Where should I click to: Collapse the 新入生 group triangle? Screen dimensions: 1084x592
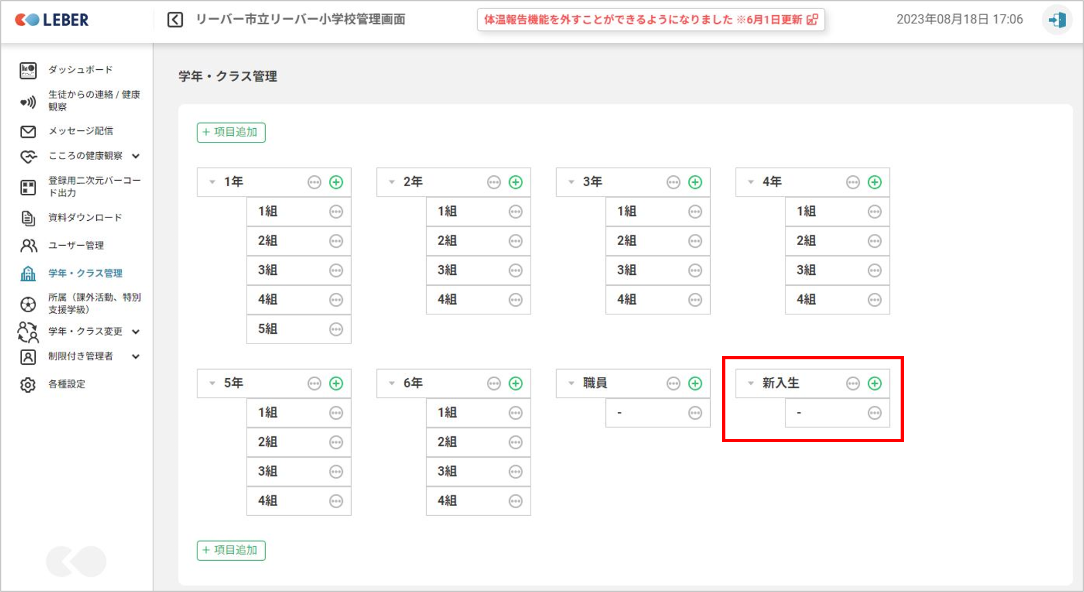point(751,384)
